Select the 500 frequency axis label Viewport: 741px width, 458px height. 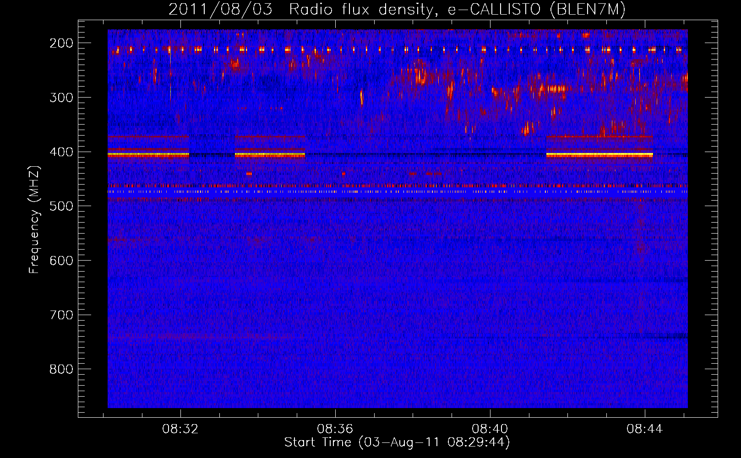click(61, 206)
